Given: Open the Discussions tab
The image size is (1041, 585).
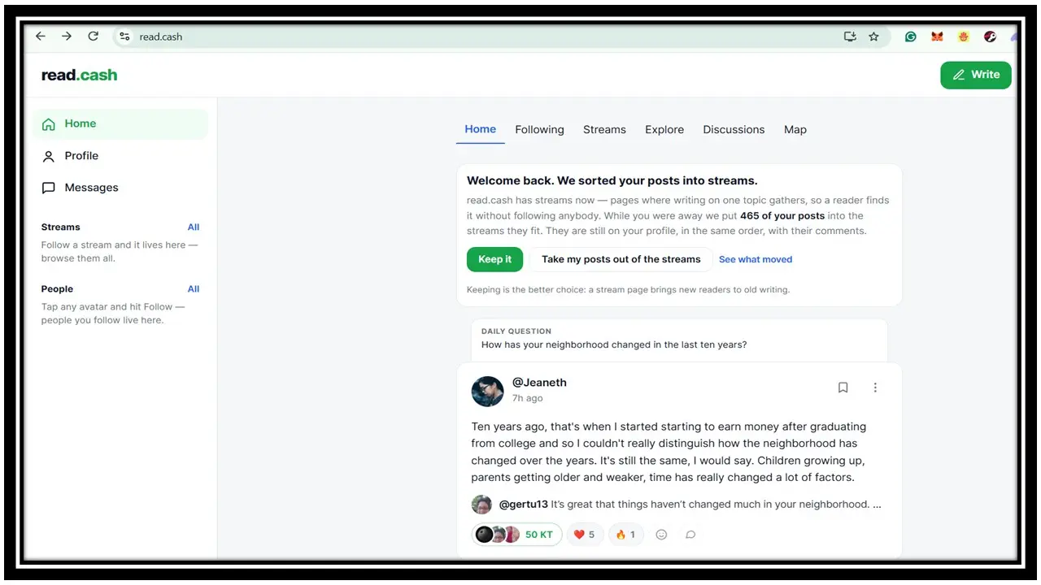Looking at the screenshot, I should 734,129.
